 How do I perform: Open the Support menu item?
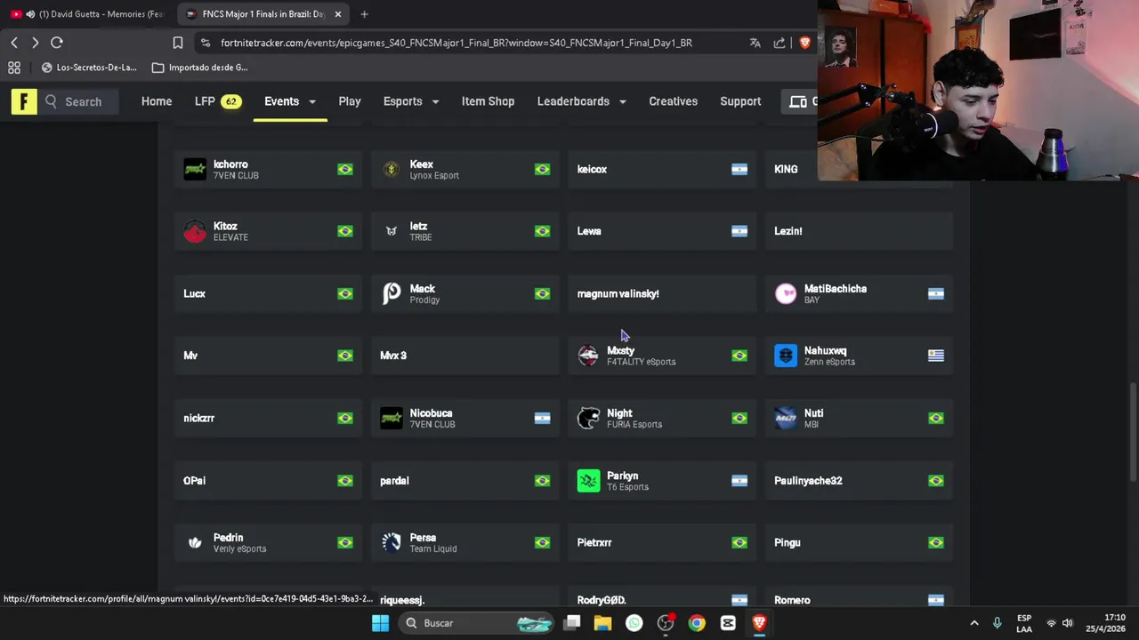point(740,101)
